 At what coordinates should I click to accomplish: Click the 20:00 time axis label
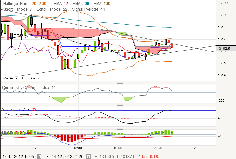pos(158,148)
